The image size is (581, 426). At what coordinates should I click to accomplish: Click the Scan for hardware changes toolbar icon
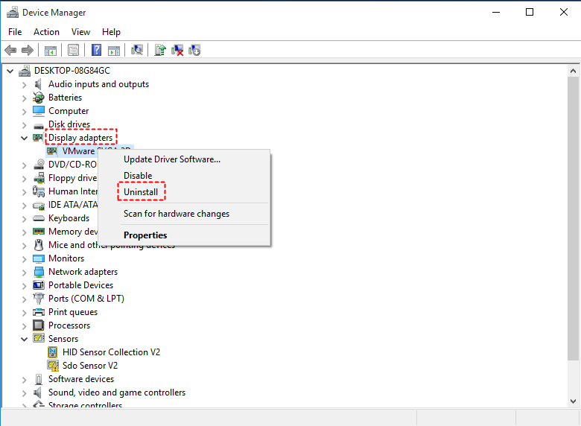[x=137, y=51]
